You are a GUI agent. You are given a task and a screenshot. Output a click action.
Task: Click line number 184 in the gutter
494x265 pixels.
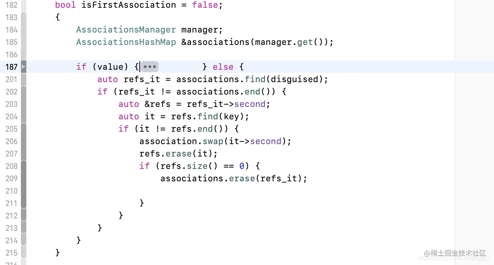click(12, 30)
